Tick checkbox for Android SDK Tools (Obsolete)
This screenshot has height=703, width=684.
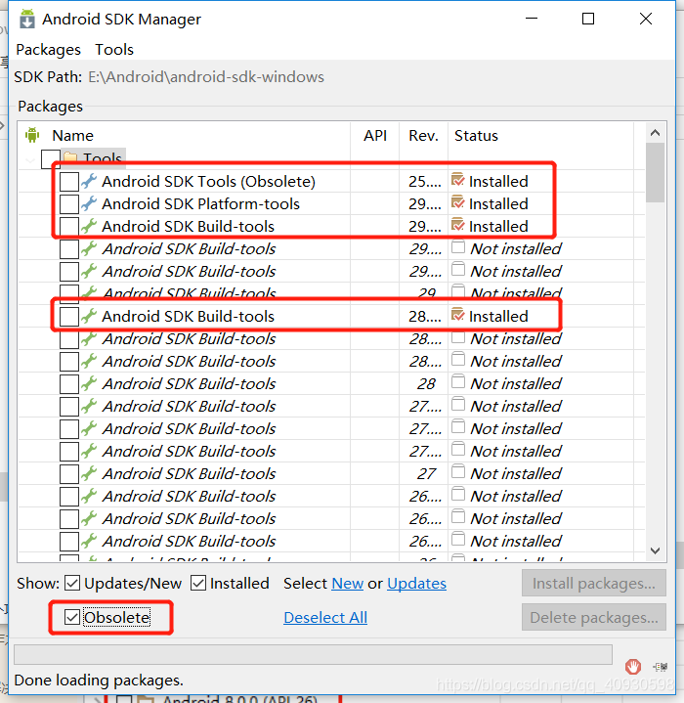coord(69,182)
